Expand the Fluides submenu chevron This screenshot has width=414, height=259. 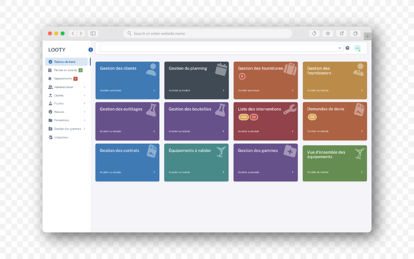tap(85, 104)
